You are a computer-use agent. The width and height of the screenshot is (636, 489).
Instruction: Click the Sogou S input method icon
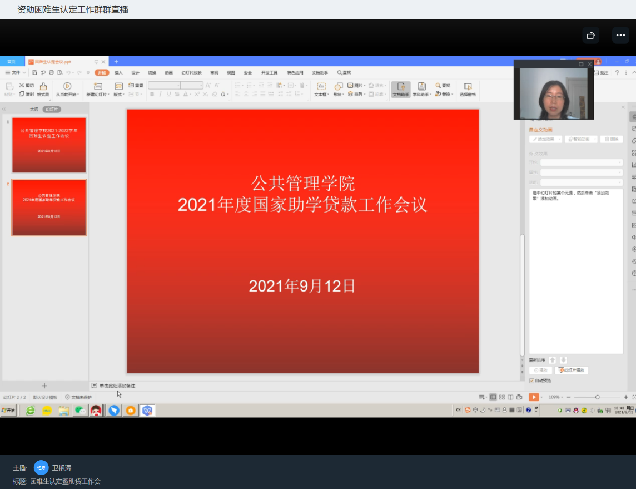pyautogui.click(x=468, y=410)
